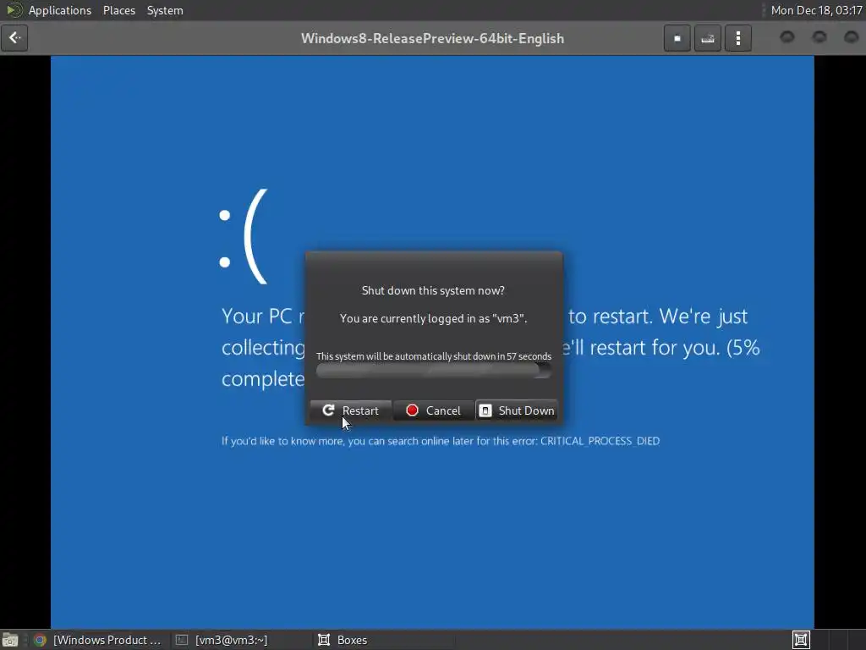Click the Restart button in shutdown dialog
The image size is (866, 650).
(351, 410)
